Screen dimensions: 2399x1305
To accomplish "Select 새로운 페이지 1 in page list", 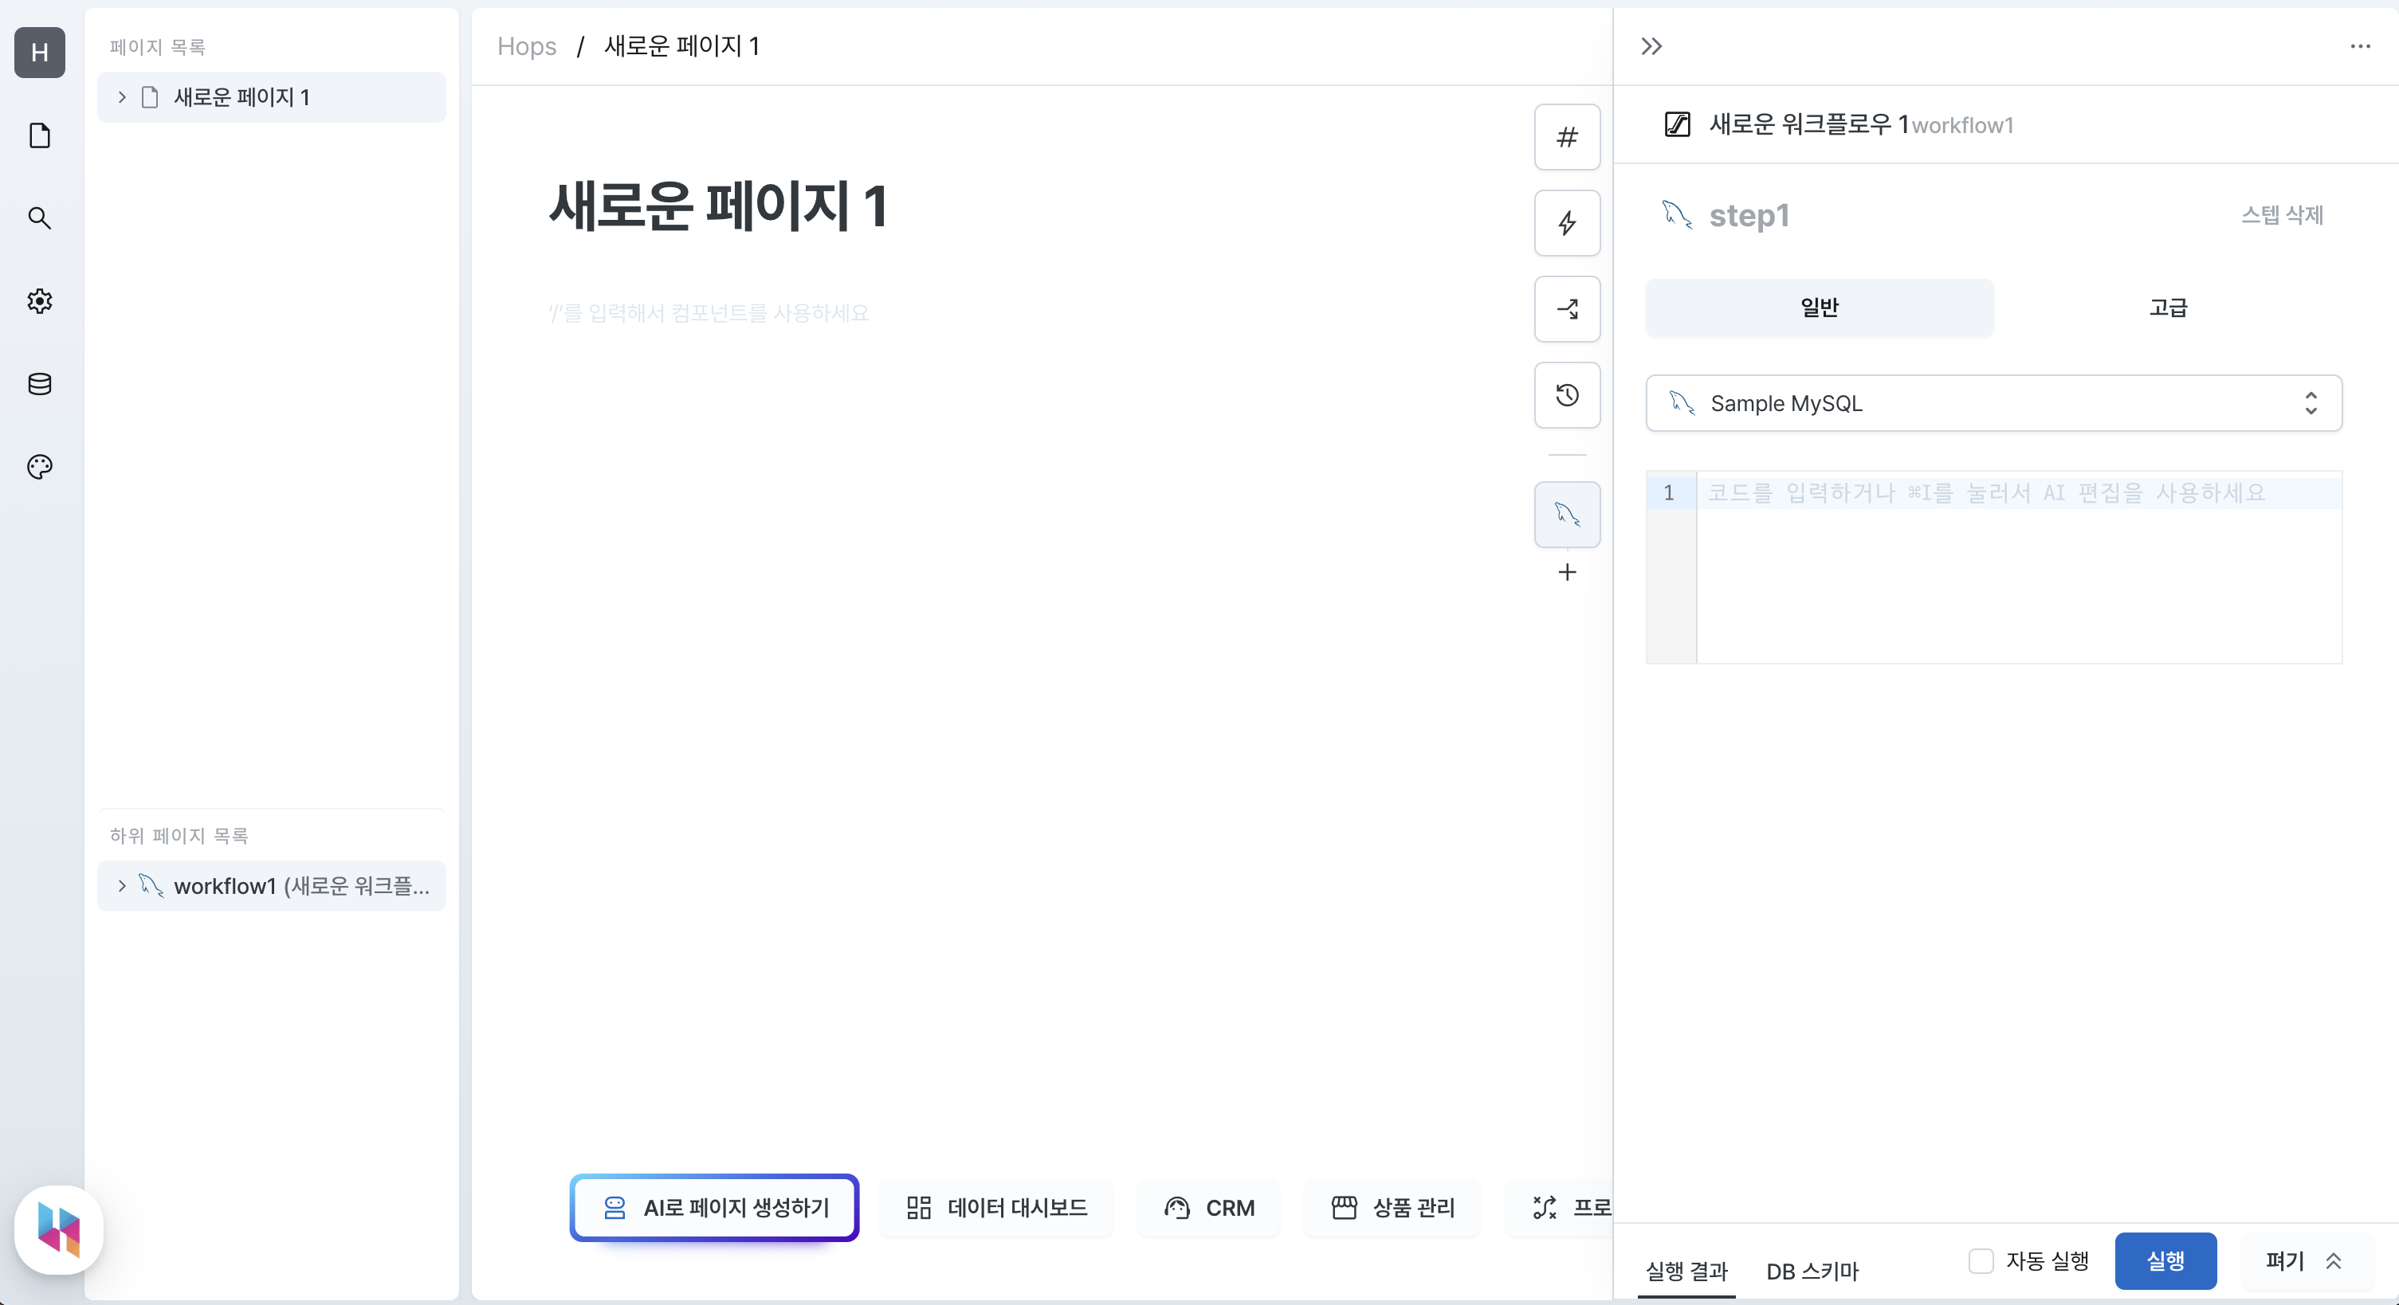I will pyautogui.click(x=271, y=97).
